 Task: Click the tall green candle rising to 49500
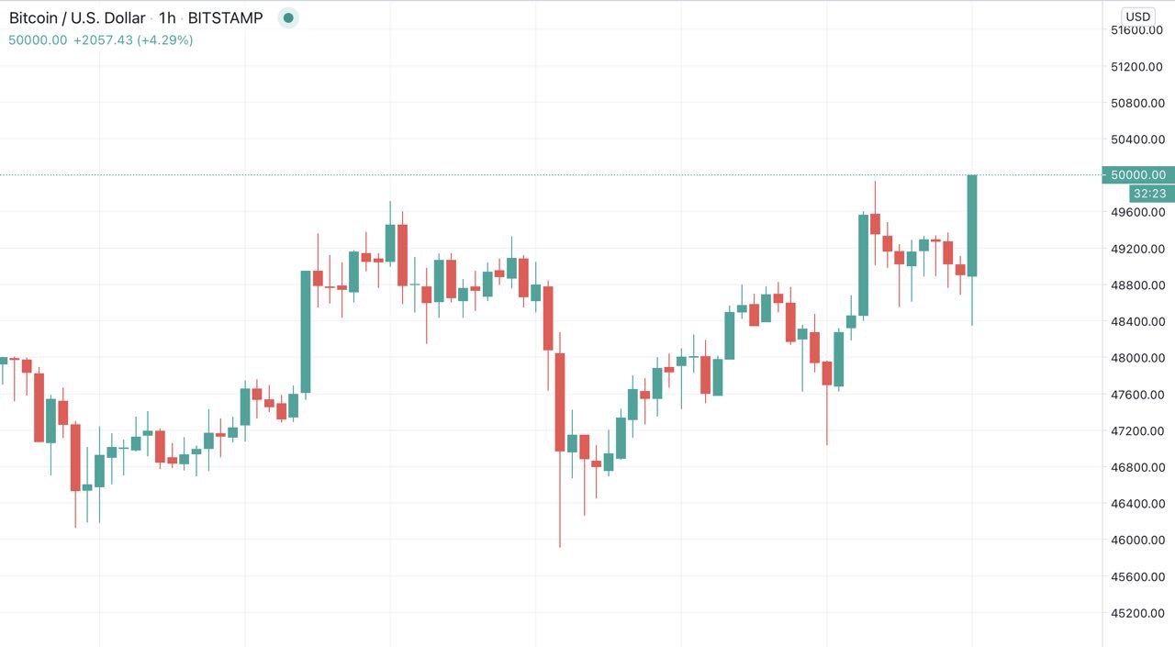click(864, 265)
